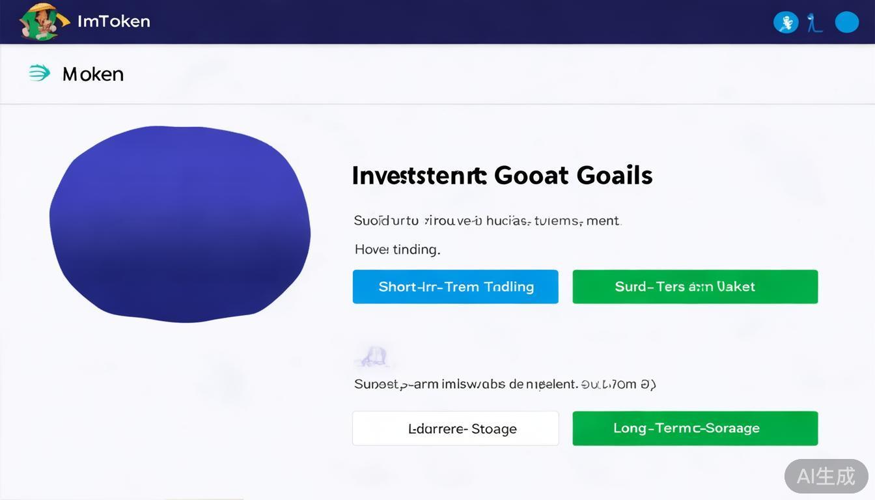Click the 'Hovei tinding.' text
Image resolution: width=875 pixels, height=500 pixels.
click(x=397, y=249)
